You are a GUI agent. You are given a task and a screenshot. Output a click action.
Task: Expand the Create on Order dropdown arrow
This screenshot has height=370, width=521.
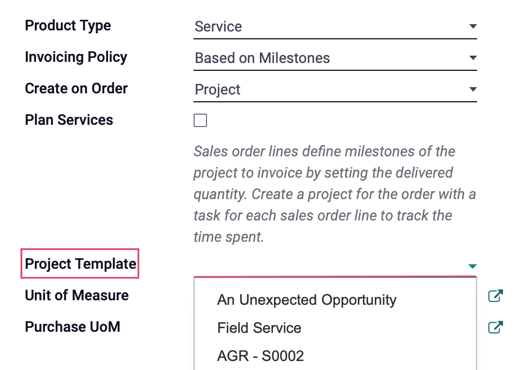click(x=473, y=89)
